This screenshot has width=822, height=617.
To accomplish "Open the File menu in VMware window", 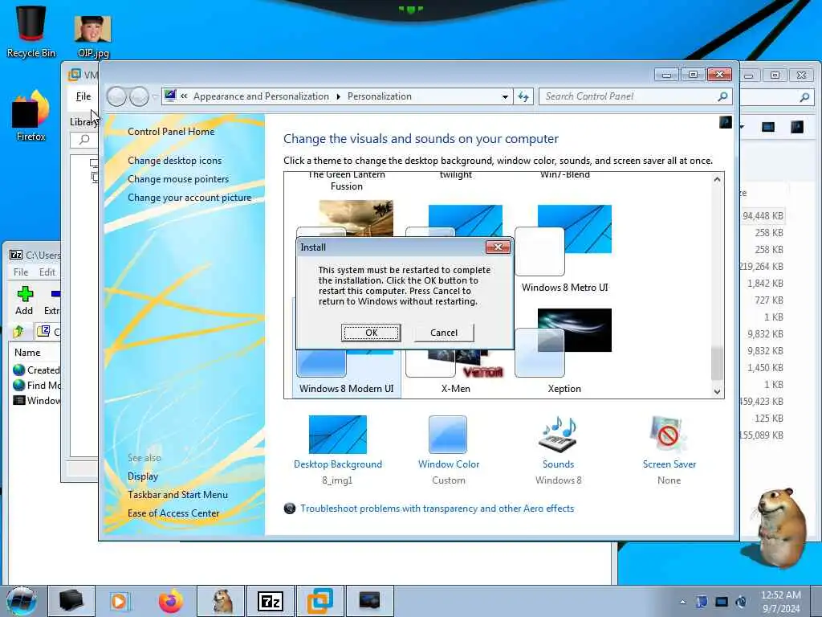I will pyautogui.click(x=83, y=96).
